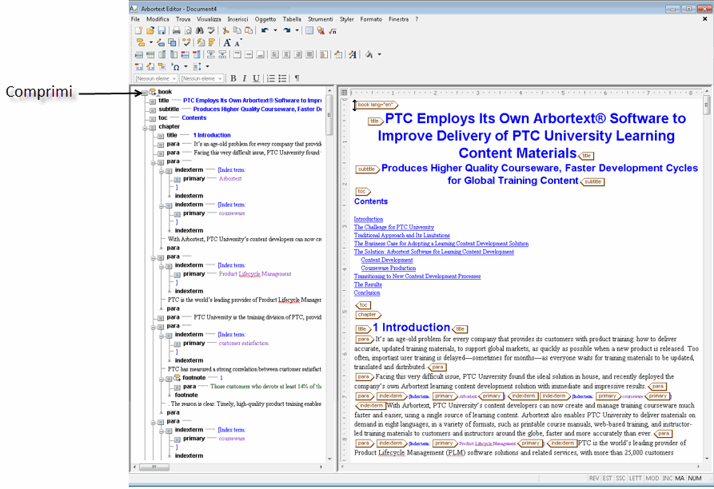714x489 pixels.
Task: Toggle Italic formatting
Action: [x=245, y=78]
